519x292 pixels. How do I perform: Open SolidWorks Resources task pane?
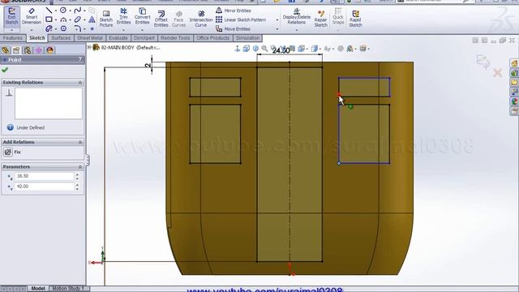[x=514, y=63]
